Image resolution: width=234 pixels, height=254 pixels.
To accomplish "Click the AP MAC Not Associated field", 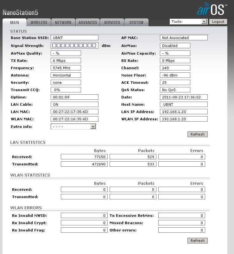I will coord(184,38).
